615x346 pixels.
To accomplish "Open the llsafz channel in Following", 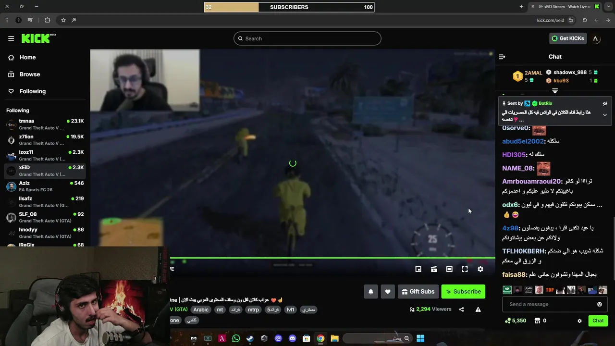I will (x=45, y=202).
